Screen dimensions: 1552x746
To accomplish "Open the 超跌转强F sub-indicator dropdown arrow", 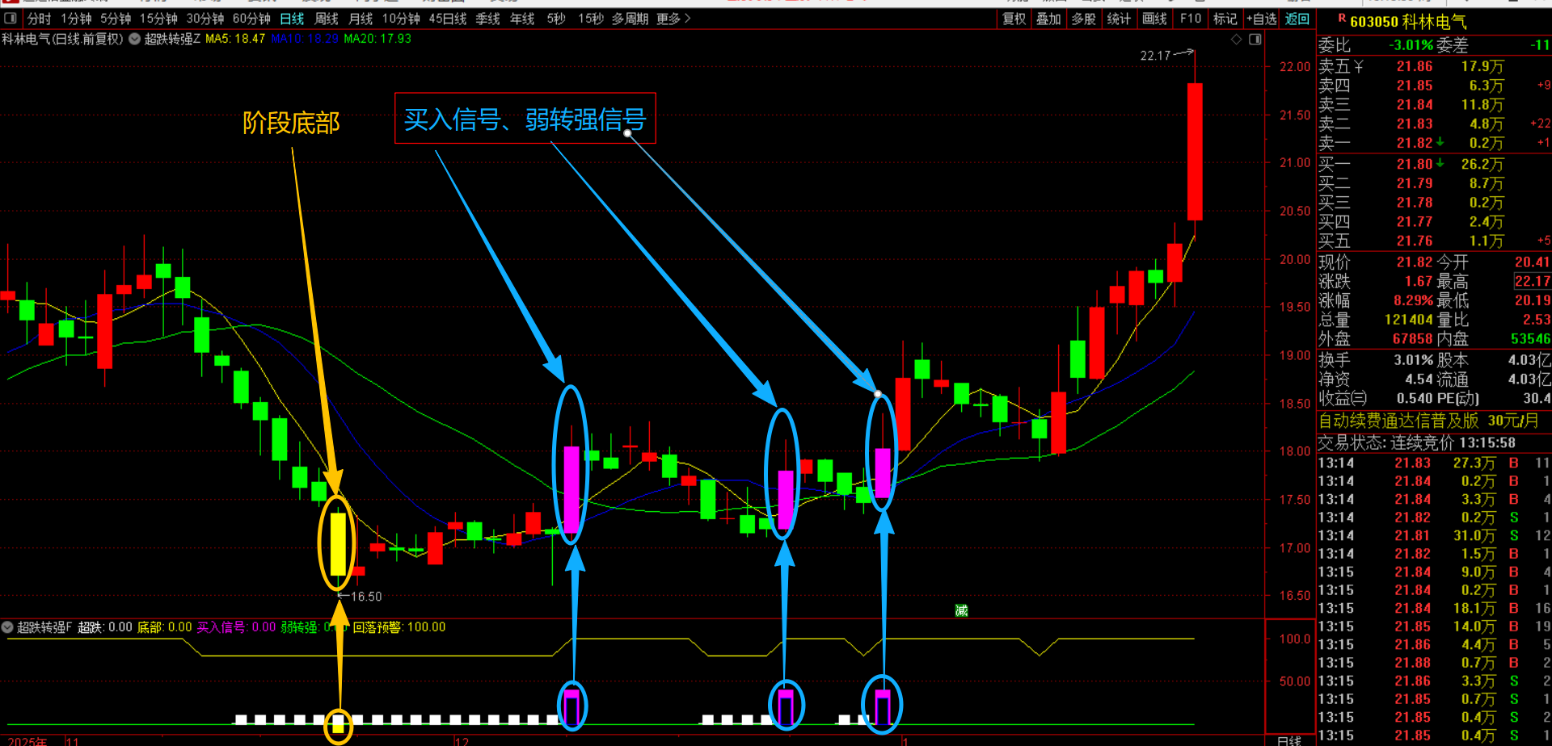I will (x=7, y=627).
